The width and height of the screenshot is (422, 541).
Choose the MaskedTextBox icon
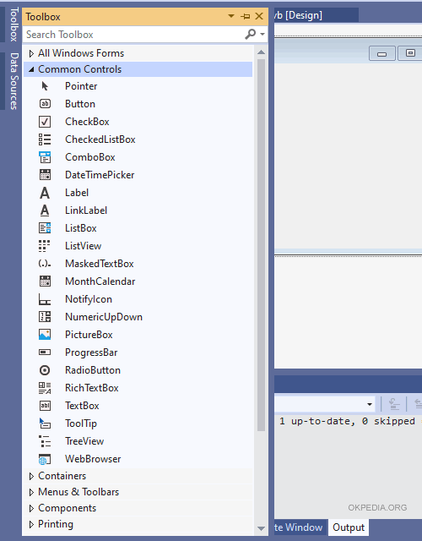[x=45, y=264]
